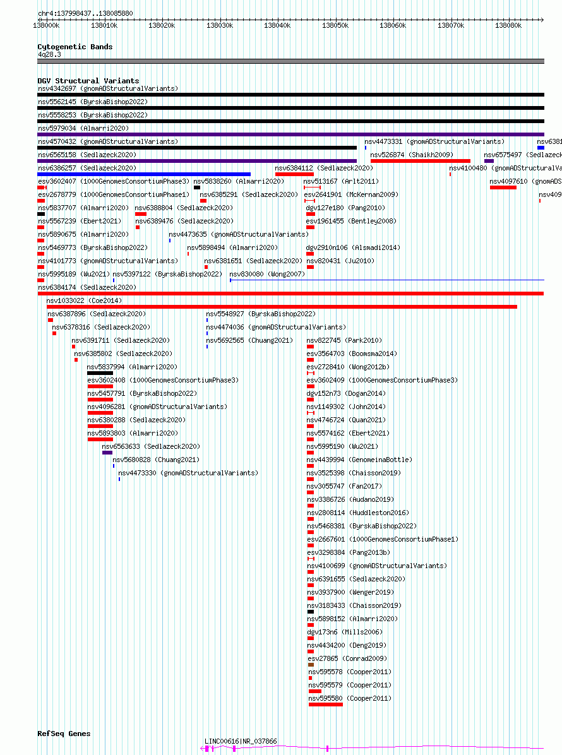562x755 pixels.
Task: Select nsv595580 (Cooper2011) label
Action: click(x=350, y=698)
